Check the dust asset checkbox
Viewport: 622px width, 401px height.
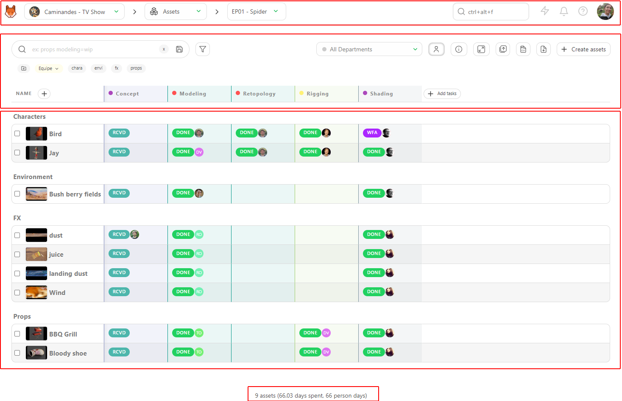[17, 235]
